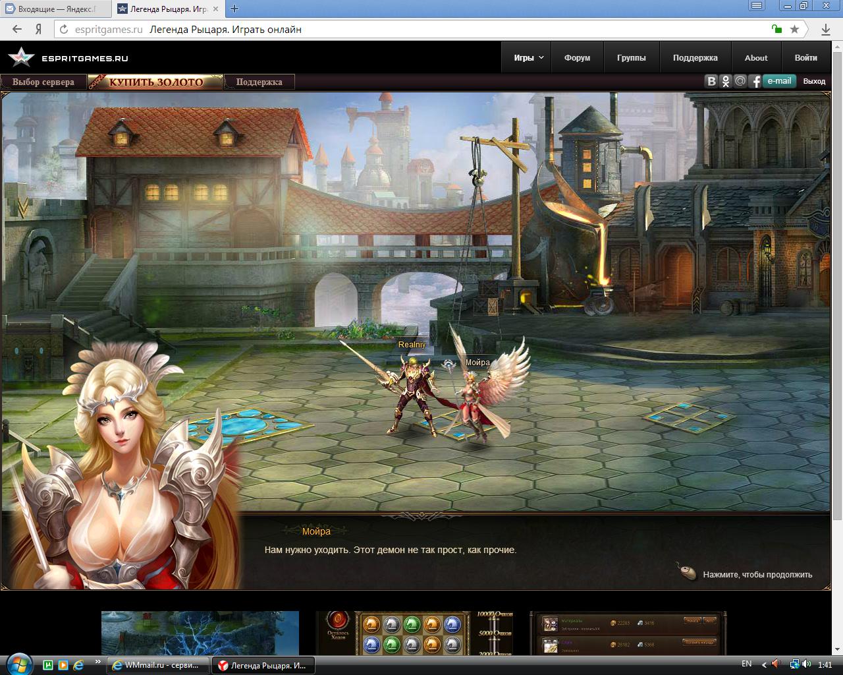Share via the Odnoklassniki icon
The image size is (843, 675).
[x=726, y=81]
